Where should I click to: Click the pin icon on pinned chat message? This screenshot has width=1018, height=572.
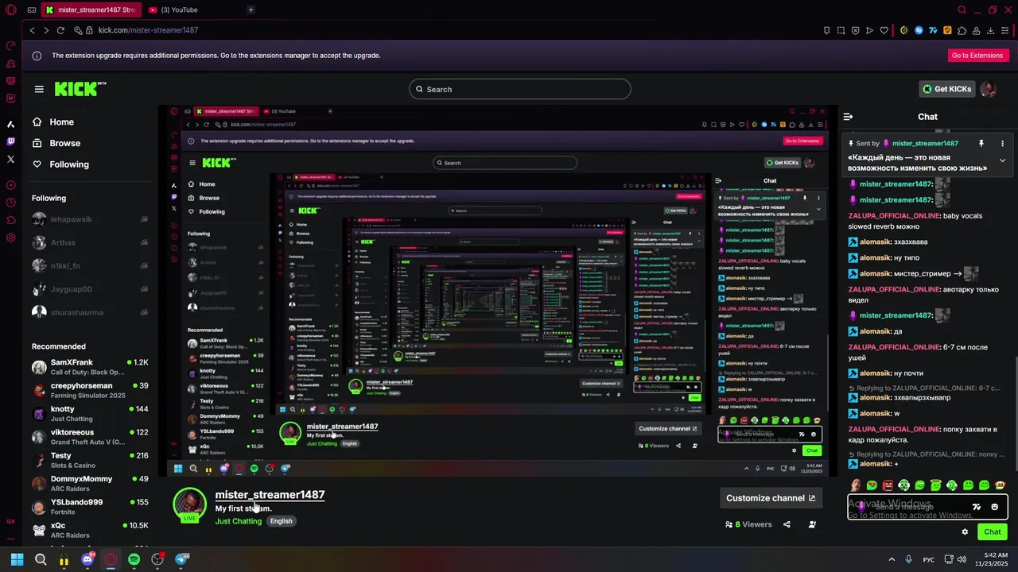pyautogui.click(x=981, y=144)
